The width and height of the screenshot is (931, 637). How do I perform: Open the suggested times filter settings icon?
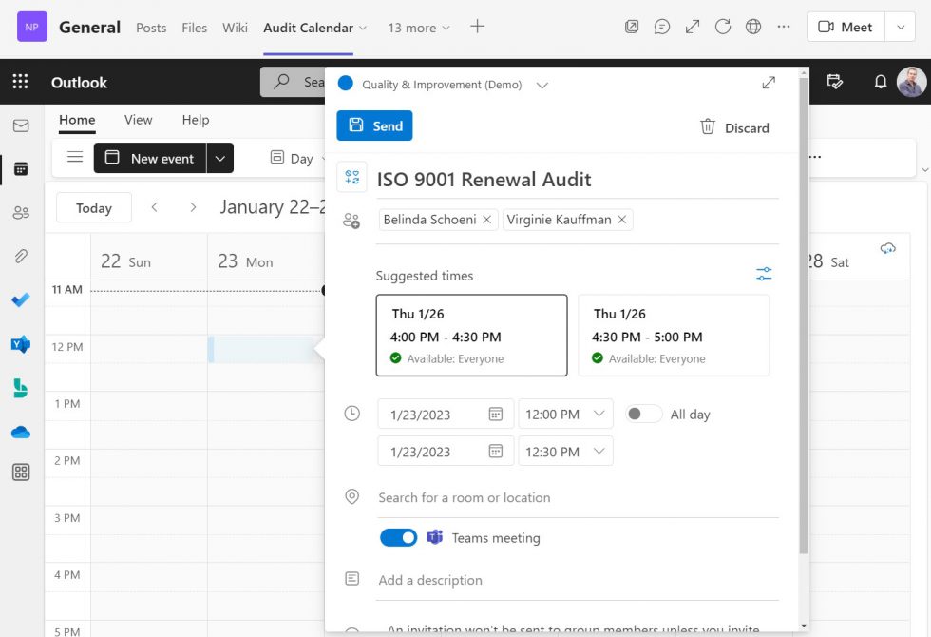(x=764, y=273)
